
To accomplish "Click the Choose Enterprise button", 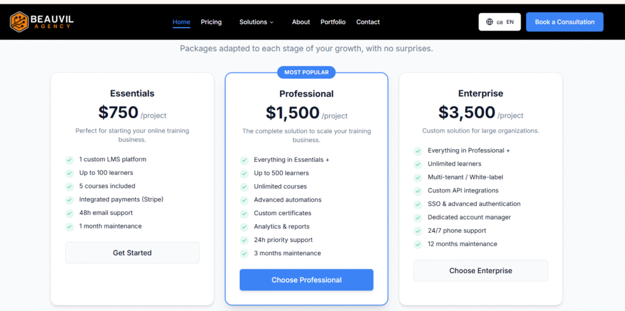I will [480, 271].
